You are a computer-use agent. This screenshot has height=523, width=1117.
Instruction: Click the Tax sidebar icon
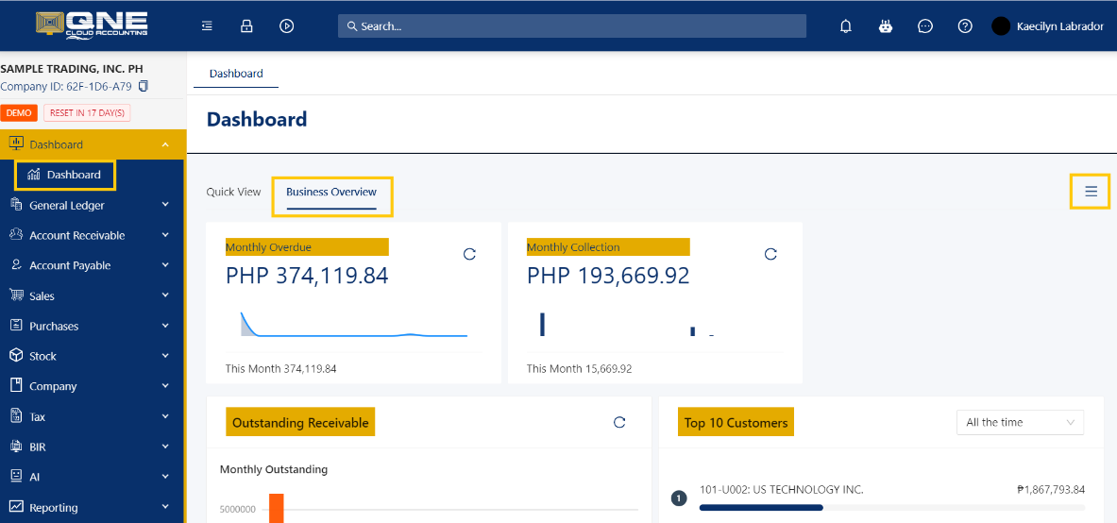(16, 415)
